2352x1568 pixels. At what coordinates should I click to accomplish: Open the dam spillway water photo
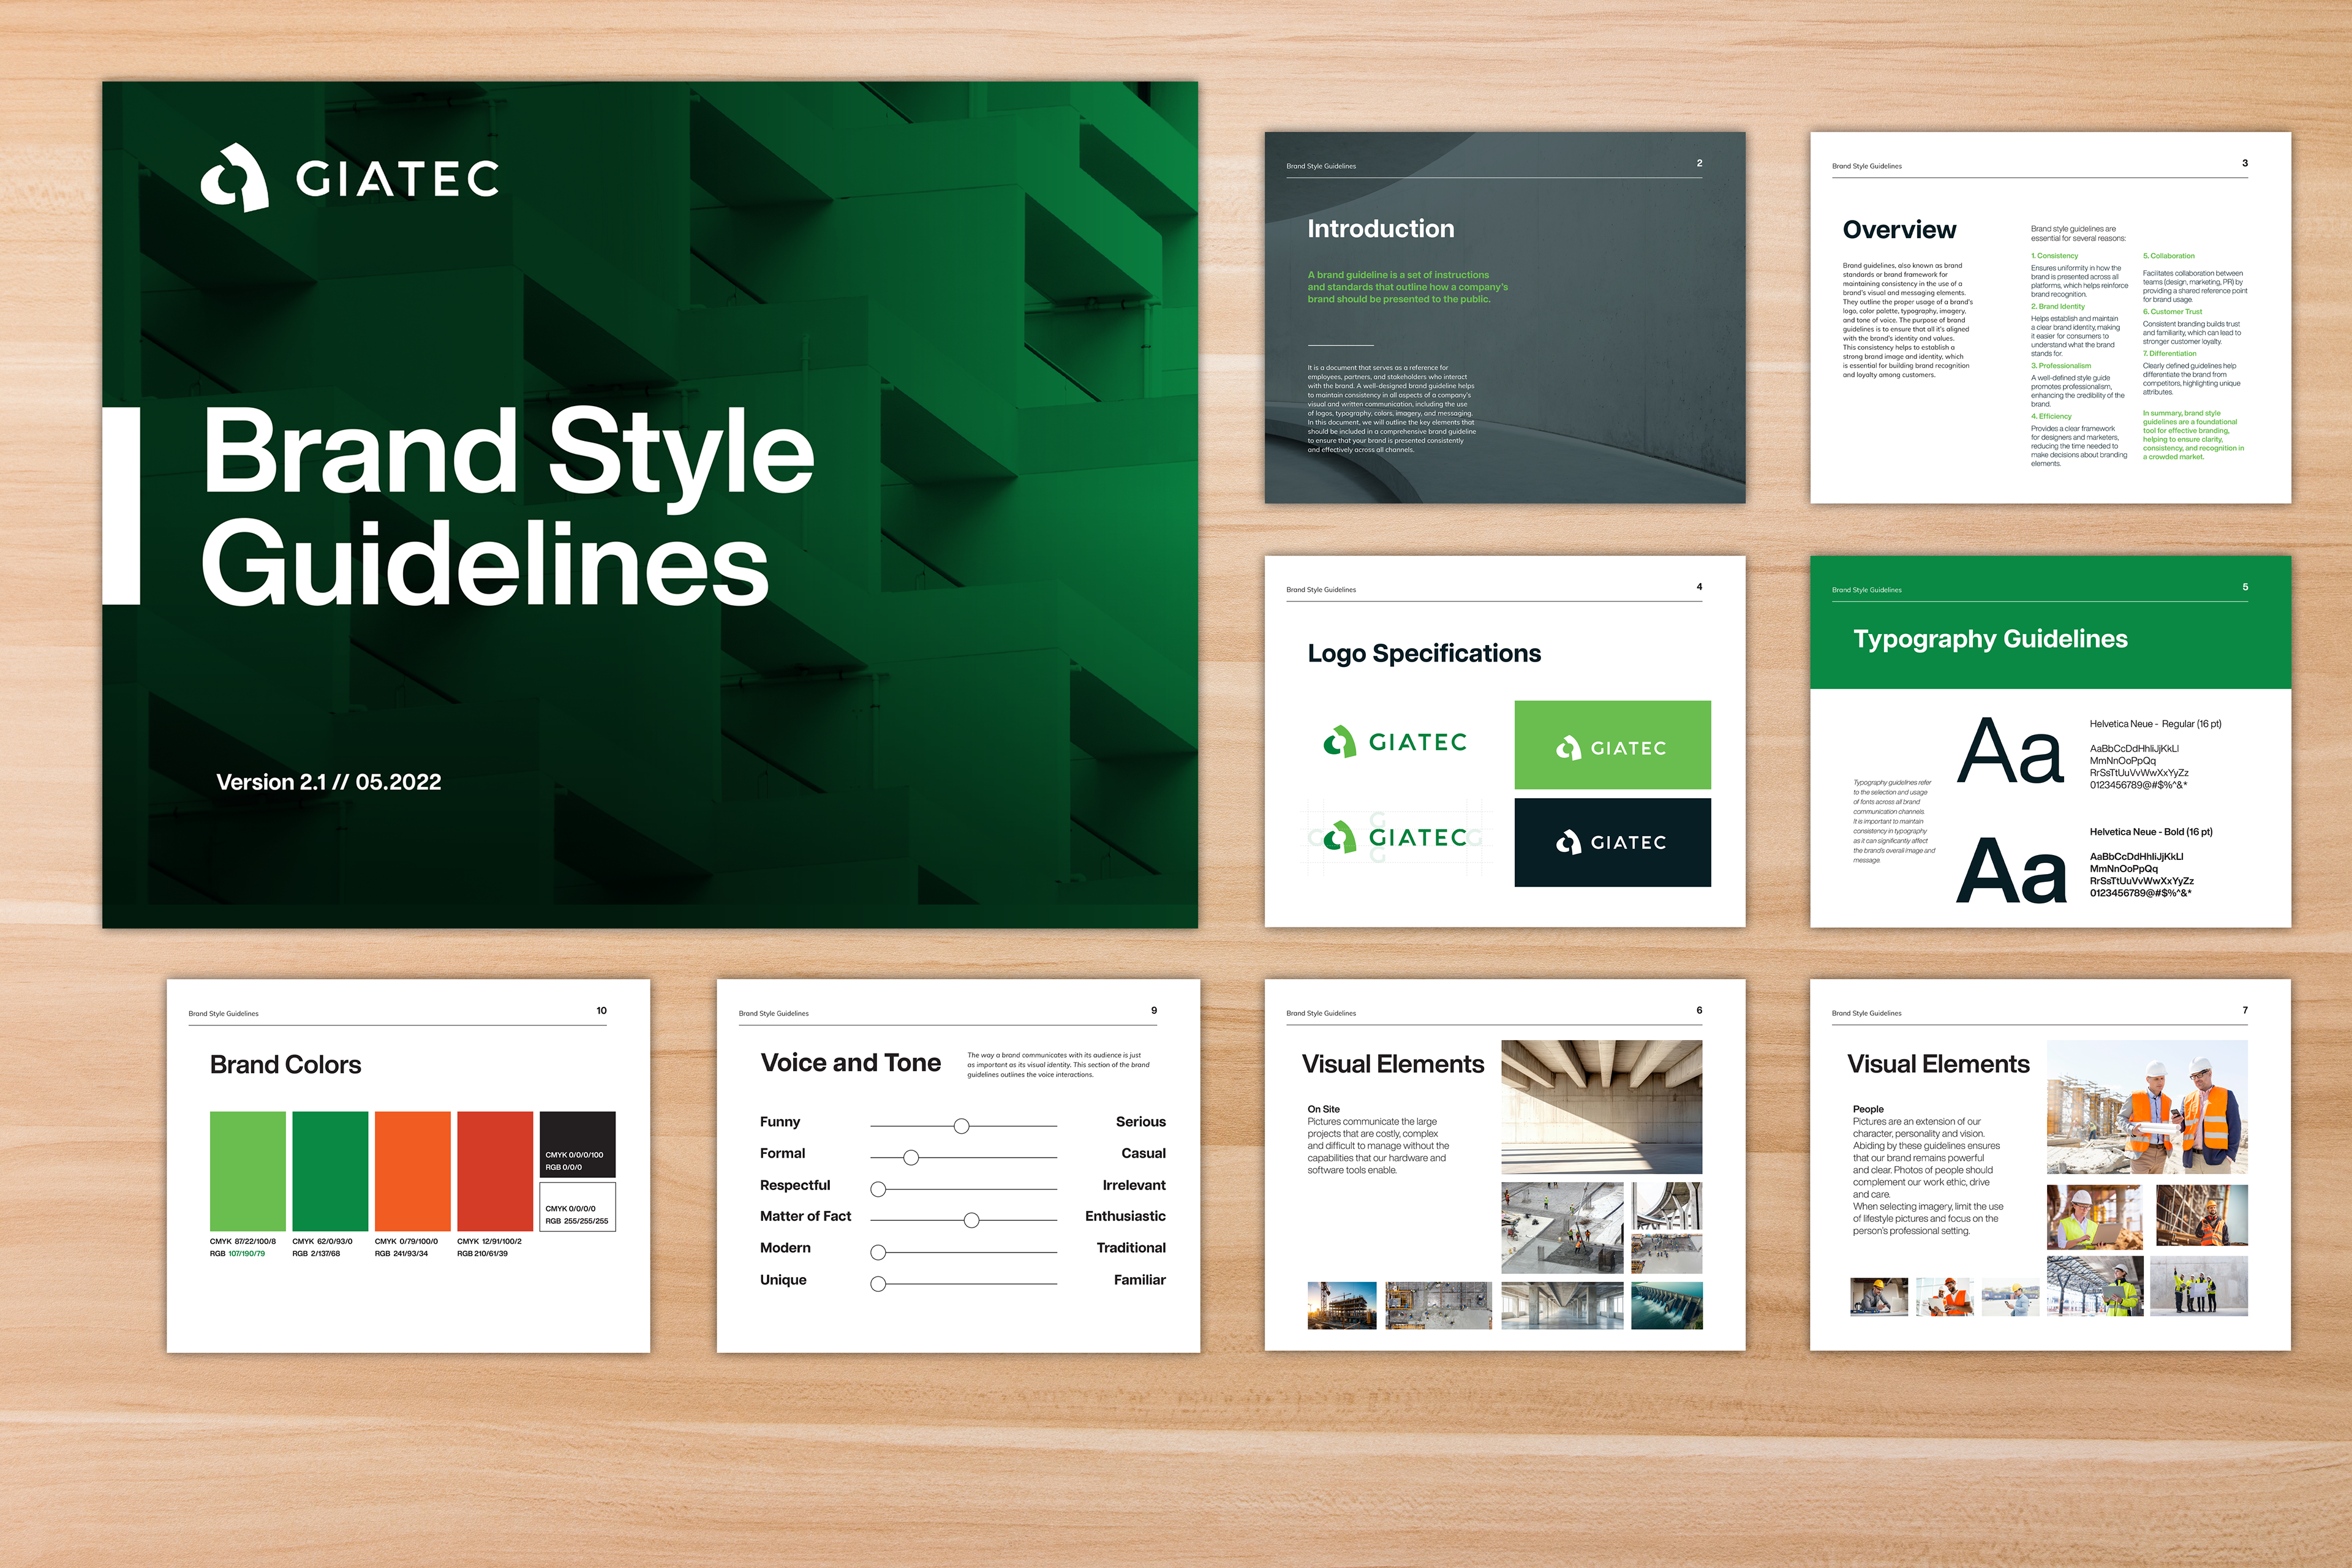[1666, 1306]
